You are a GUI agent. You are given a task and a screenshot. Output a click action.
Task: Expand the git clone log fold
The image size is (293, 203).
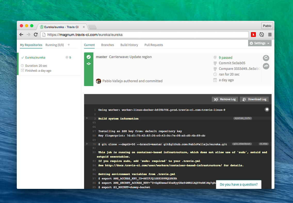(87, 144)
